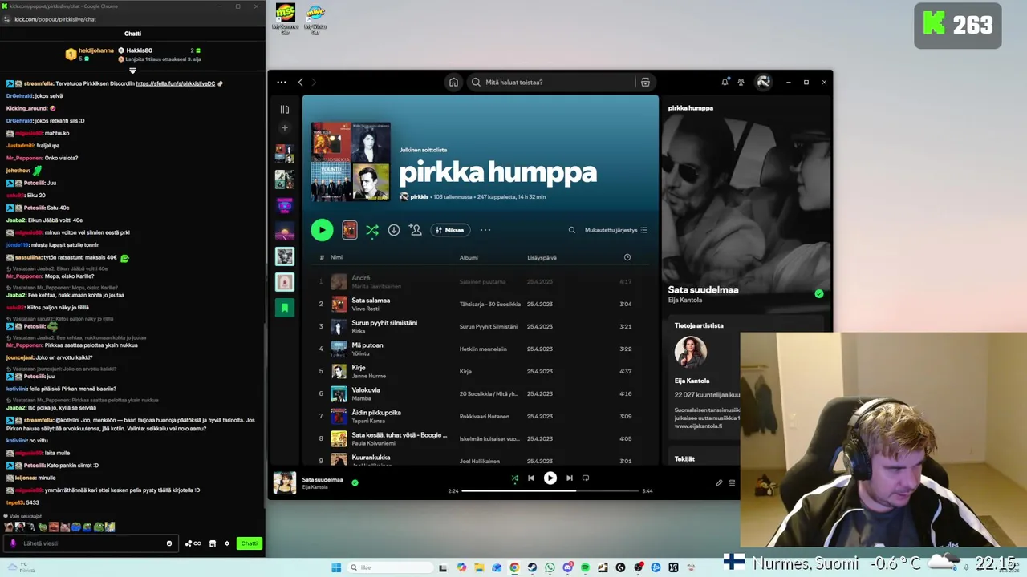Click the green playlist Play button
1027x577 pixels.
pyautogui.click(x=322, y=230)
